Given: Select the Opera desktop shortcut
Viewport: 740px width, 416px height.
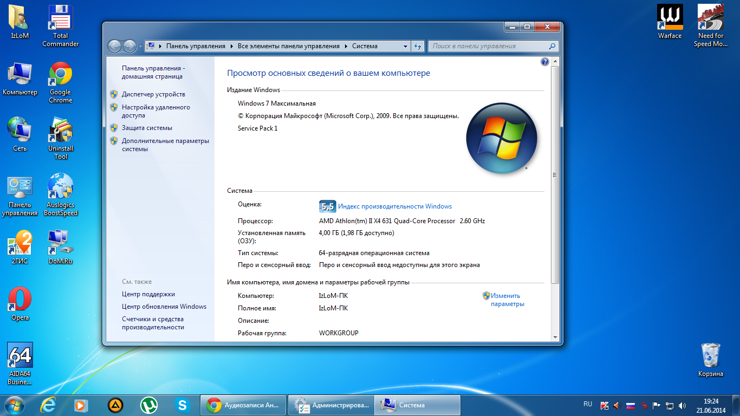Looking at the screenshot, I should tap(20, 304).
